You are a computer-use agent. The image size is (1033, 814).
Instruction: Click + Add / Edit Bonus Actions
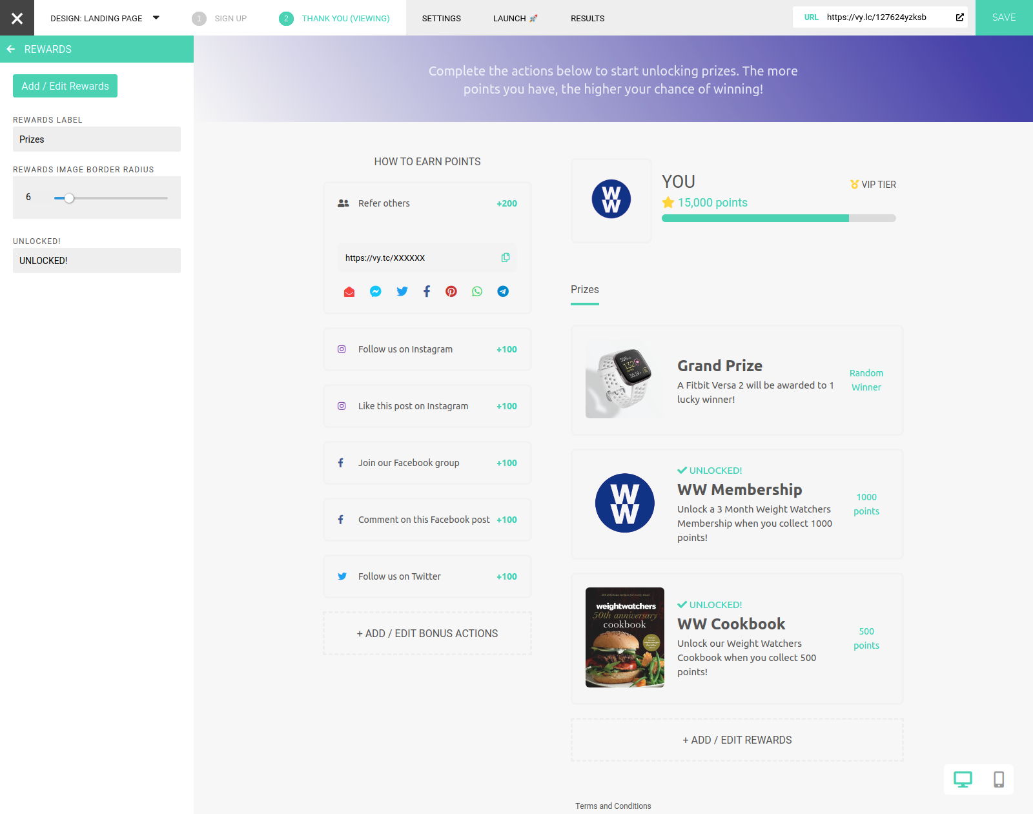(427, 633)
